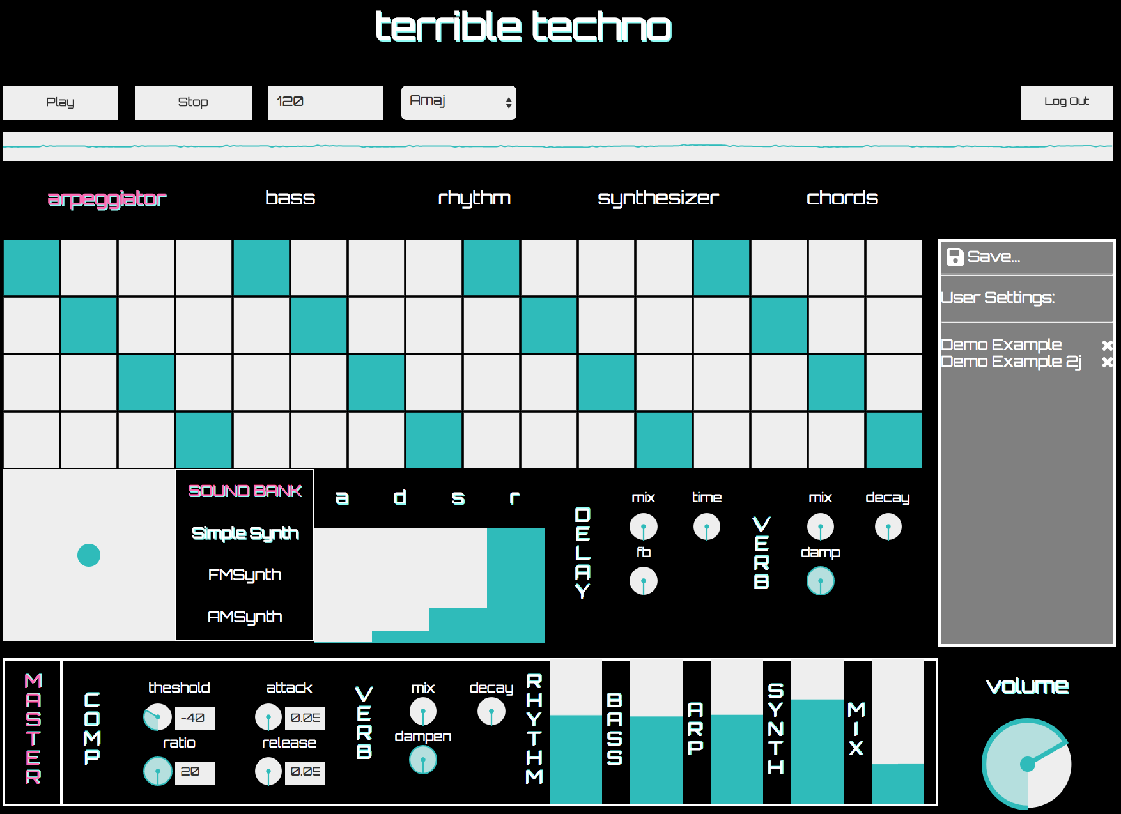The width and height of the screenshot is (1121, 814).
Task: Delete Demo Example 2j preset with X
Action: (x=1107, y=362)
